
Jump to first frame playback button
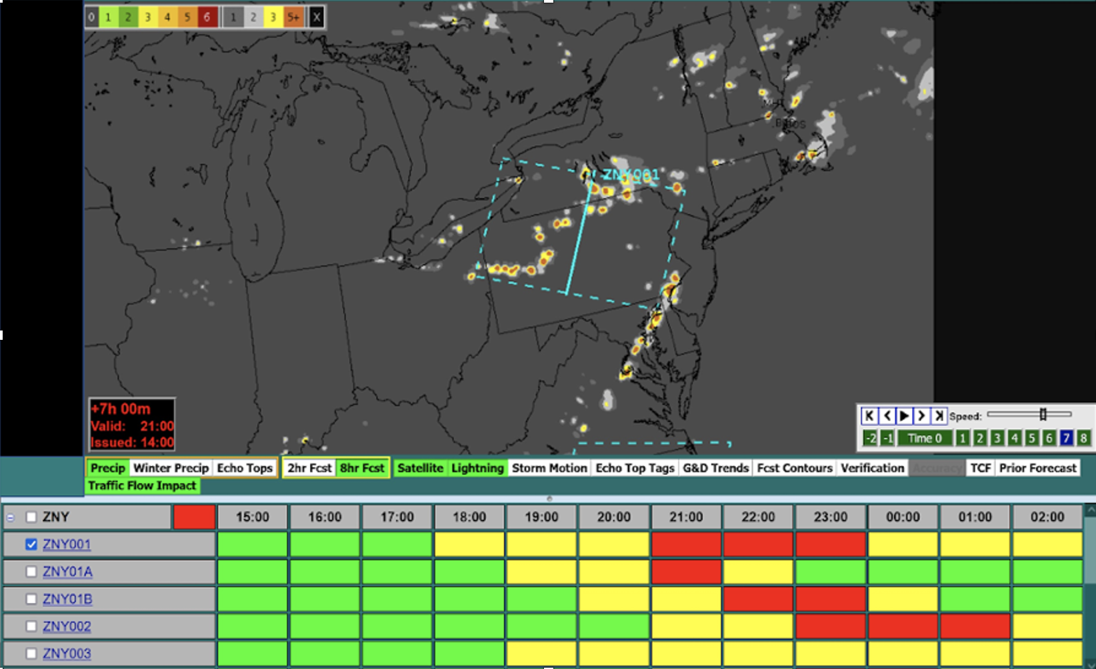point(869,416)
